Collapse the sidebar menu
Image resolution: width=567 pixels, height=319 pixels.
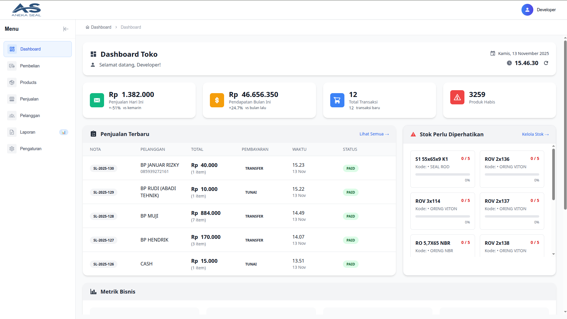pyautogui.click(x=66, y=29)
